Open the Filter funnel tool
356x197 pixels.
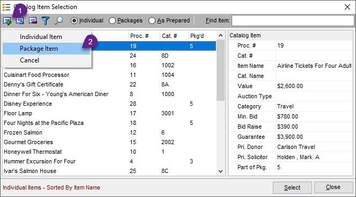point(46,21)
